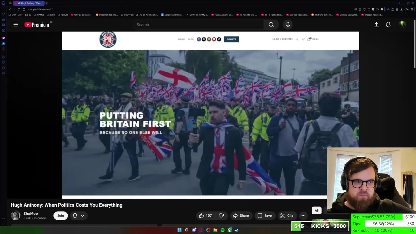Open File Explorer from the taskbar
This screenshot has height=234, width=416.
tap(215, 230)
